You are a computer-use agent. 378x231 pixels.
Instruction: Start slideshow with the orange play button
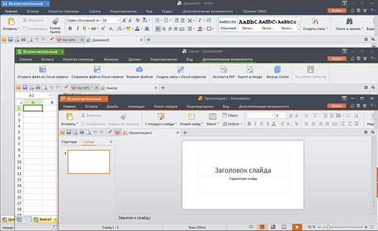point(297,227)
